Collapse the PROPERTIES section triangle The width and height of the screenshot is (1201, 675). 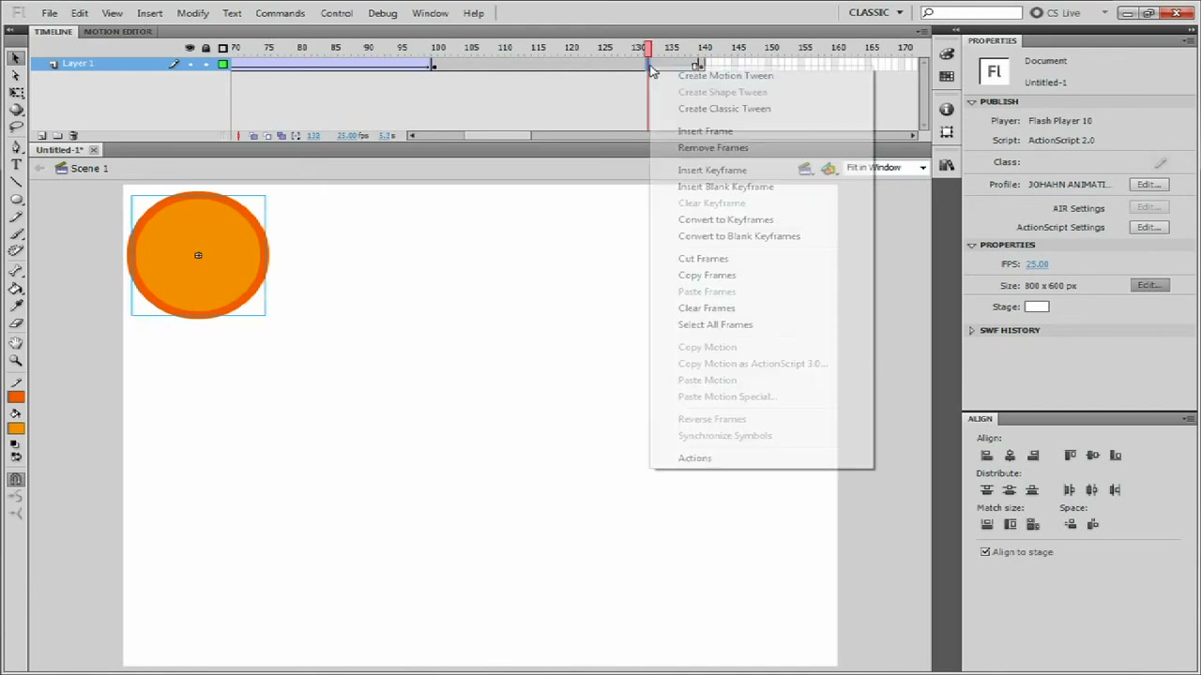[x=972, y=245]
